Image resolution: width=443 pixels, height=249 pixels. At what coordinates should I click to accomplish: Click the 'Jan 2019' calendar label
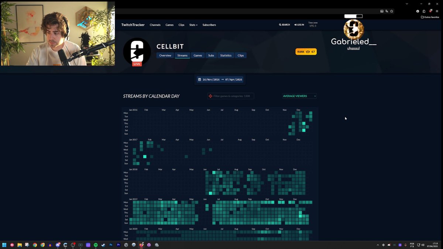133,199
